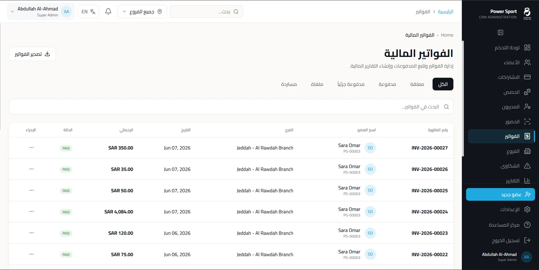Screen dimensions: 539x270
Task: Switch language with the EN button
Action: [x=88, y=11]
